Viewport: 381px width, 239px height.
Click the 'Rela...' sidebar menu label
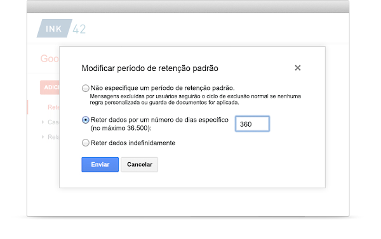pos(53,137)
